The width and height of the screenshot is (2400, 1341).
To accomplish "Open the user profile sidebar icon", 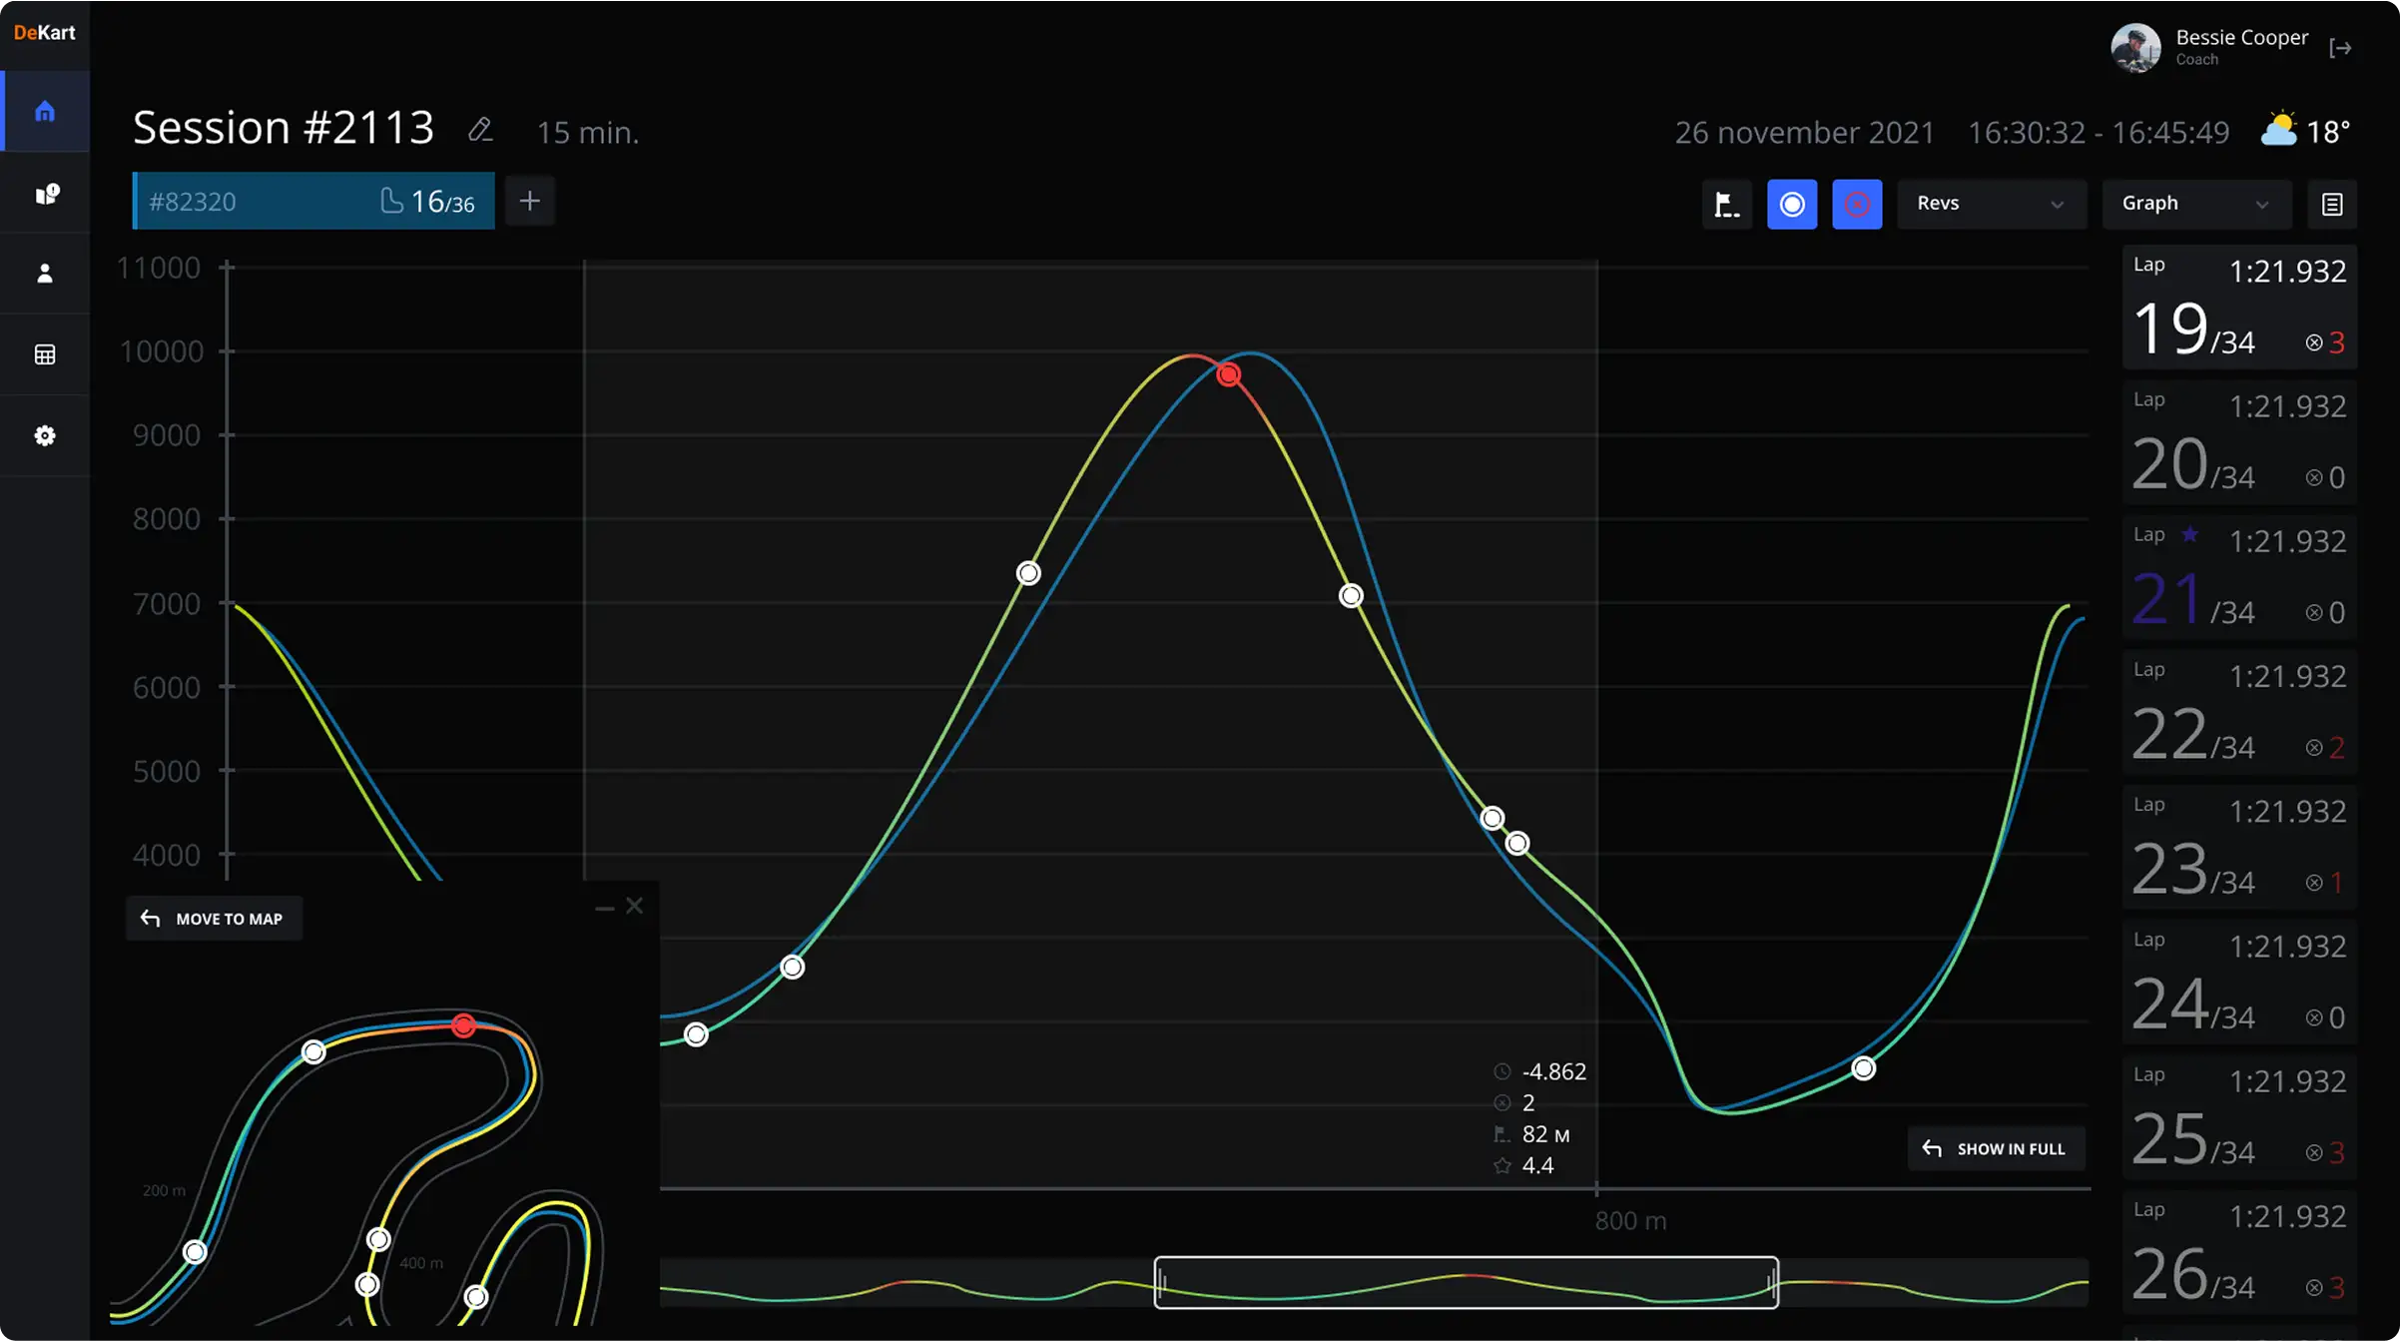I will point(45,274).
